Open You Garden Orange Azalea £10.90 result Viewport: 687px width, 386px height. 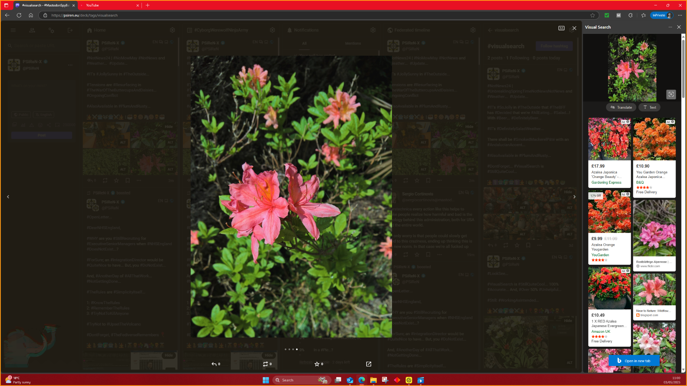(654, 158)
